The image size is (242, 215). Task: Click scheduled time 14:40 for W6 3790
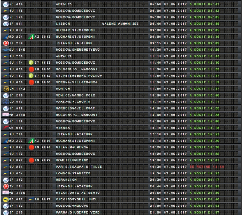click(x=155, y=115)
